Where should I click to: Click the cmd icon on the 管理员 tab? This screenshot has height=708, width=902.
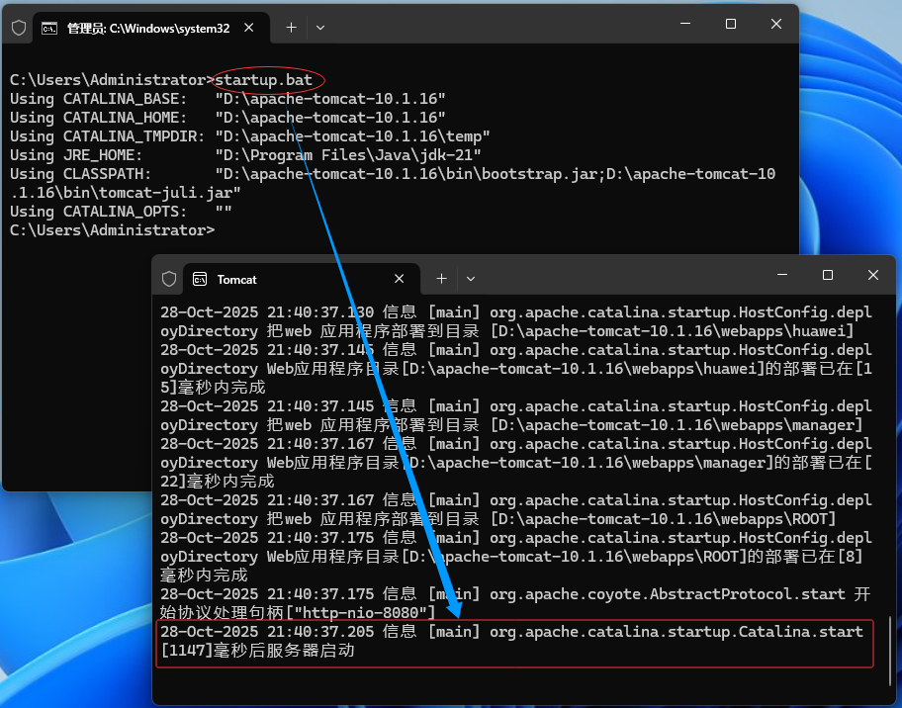point(49,29)
